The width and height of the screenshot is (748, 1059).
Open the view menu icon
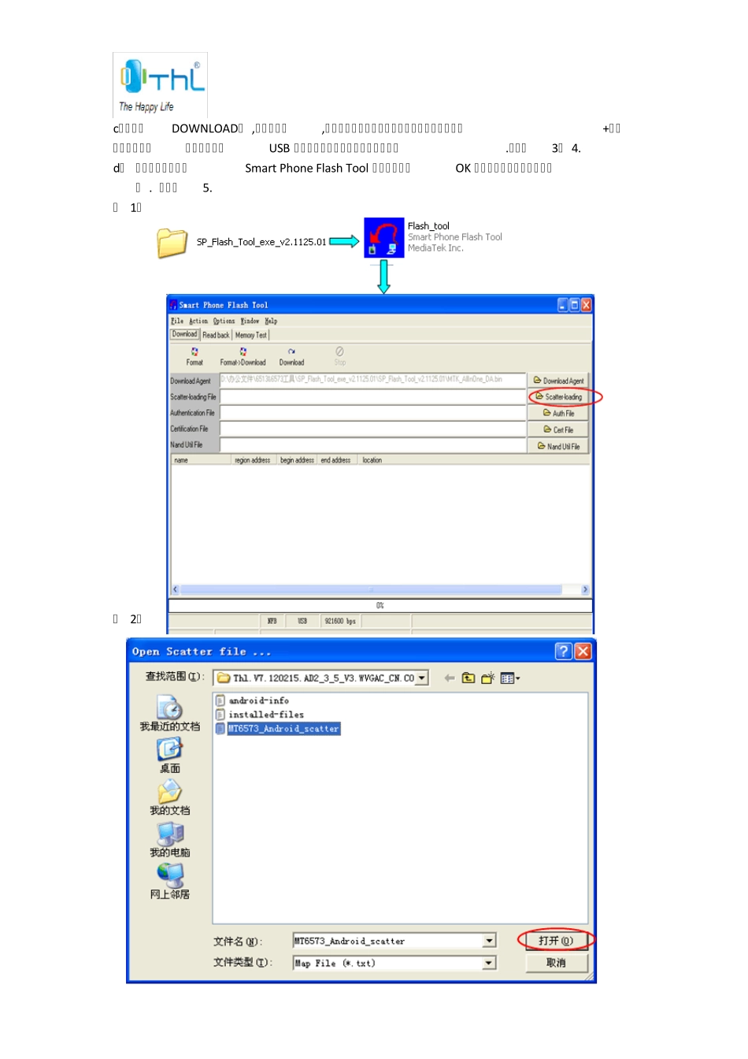click(510, 678)
